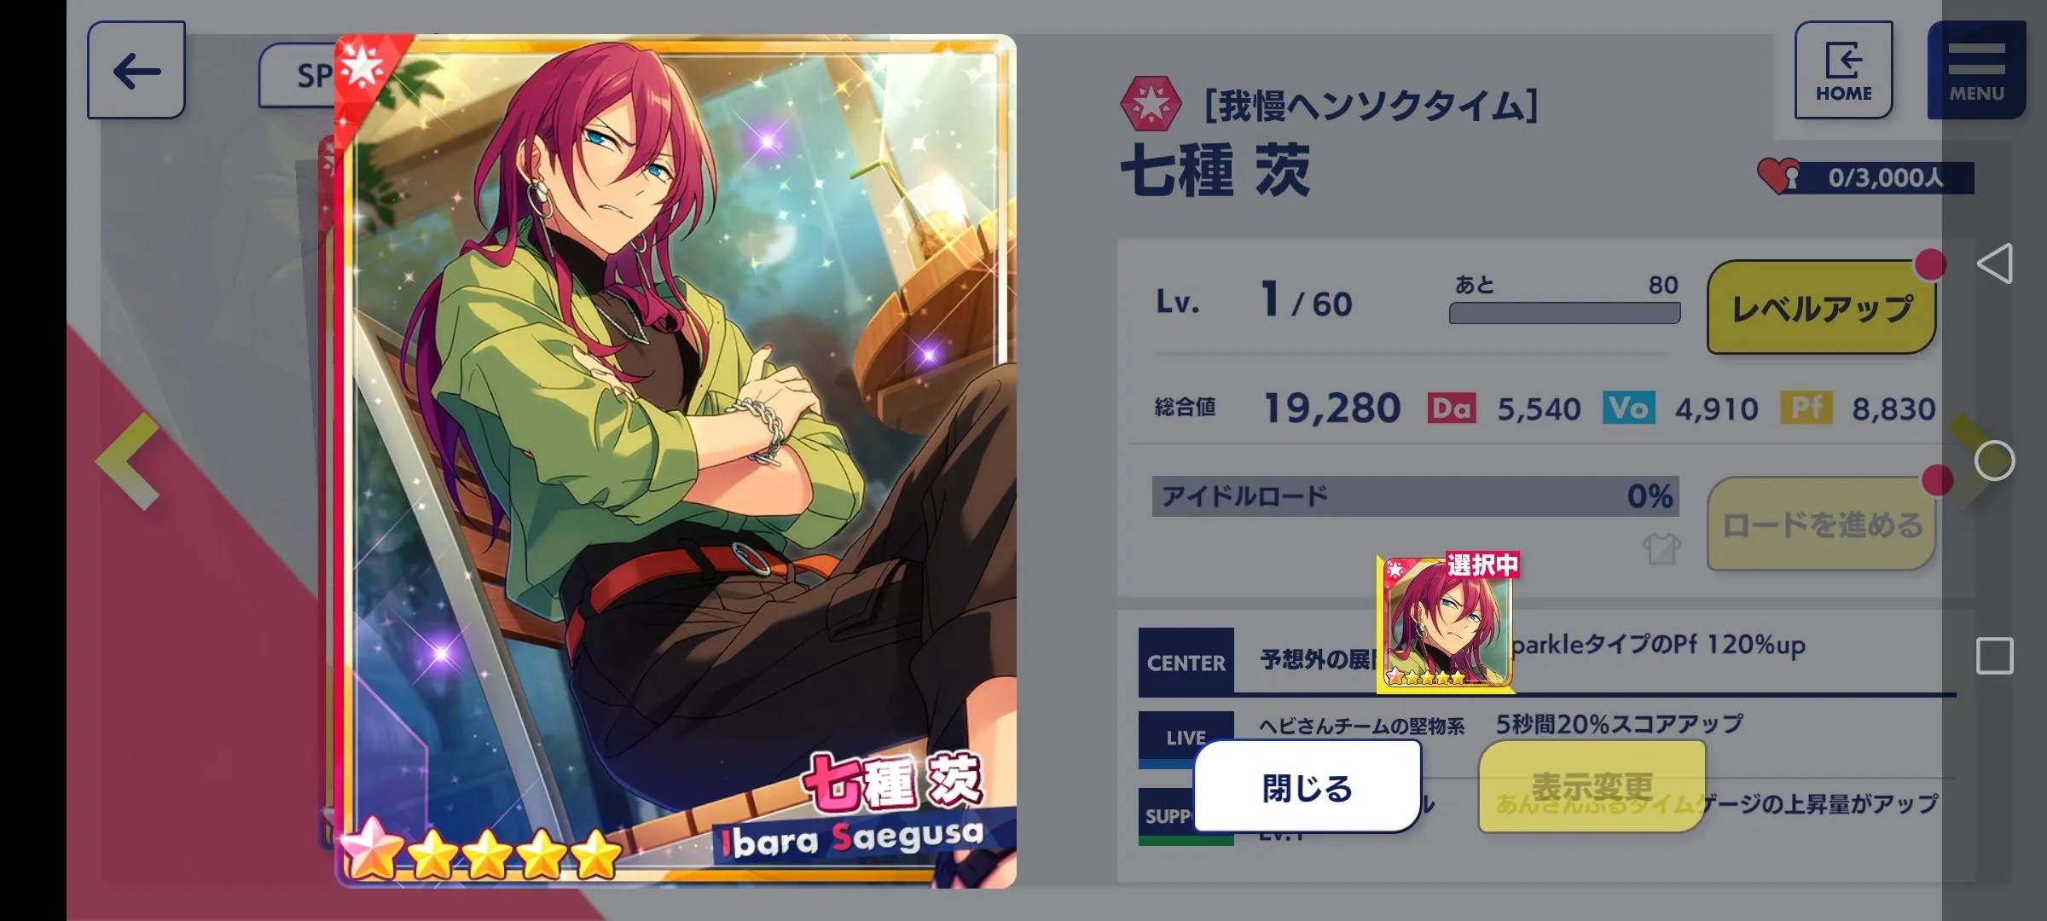Viewport: 2047px width, 921px height.
Task: Tap the Sparkle attribute icon by card title
Action: tap(1151, 105)
